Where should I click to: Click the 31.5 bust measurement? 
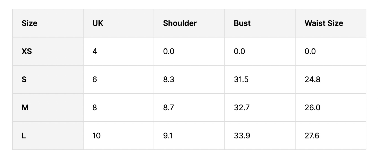tap(241, 79)
